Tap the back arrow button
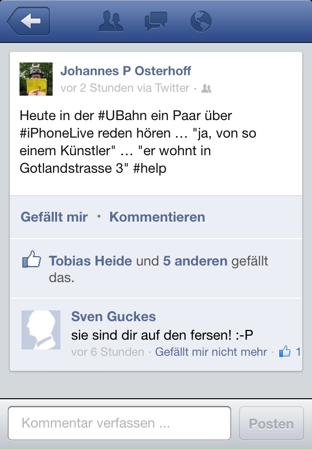 (x=29, y=21)
